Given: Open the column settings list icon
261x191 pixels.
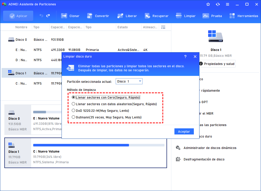Looking at the screenshot, I should 163,27.
